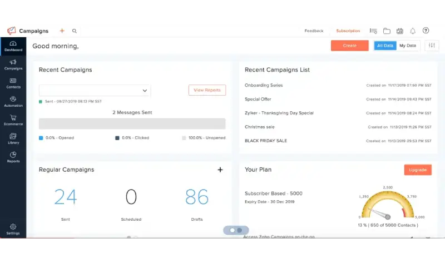445x278 pixels.
Task: Click the 2 Messages Sent label
Action: pos(132,112)
